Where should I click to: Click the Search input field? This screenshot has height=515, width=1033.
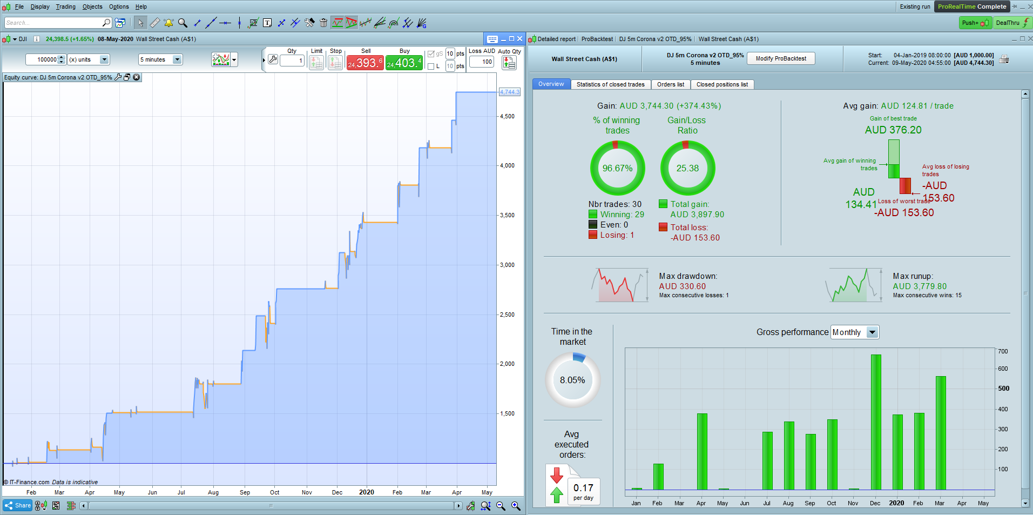tap(58, 23)
